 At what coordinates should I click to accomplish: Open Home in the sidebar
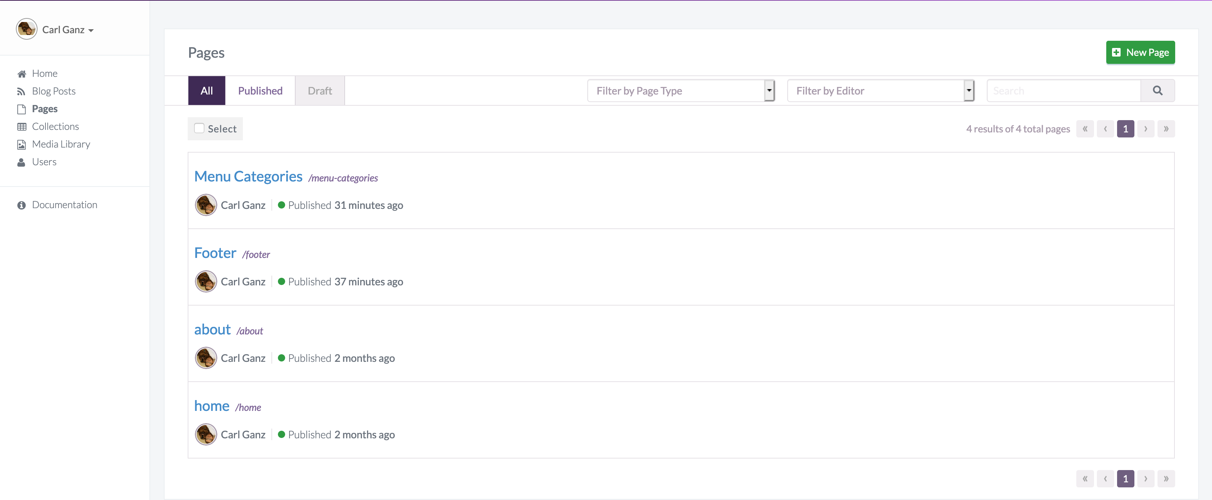(45, 74)
